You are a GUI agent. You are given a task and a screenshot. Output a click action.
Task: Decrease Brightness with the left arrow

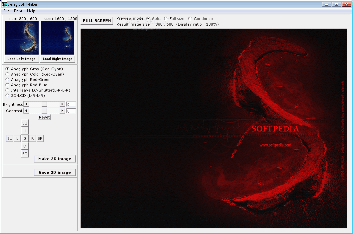26,104
